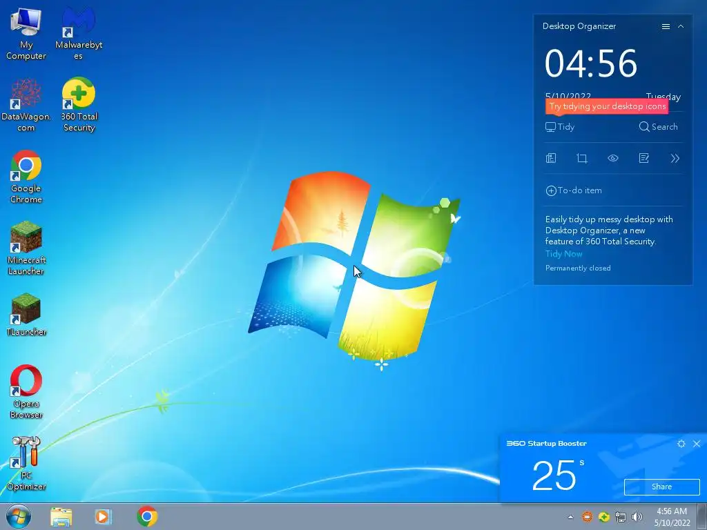Open PC Optimizer desktop shortcut
The width and height of the screenshot is (707, 530).
tap(26, 464)
